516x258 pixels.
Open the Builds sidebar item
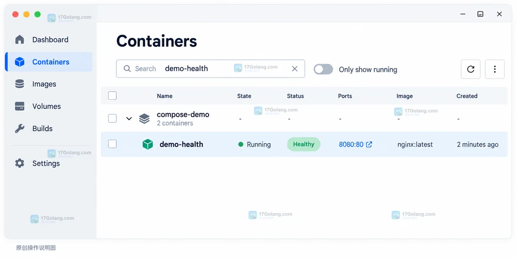click(x=49, y=128)
